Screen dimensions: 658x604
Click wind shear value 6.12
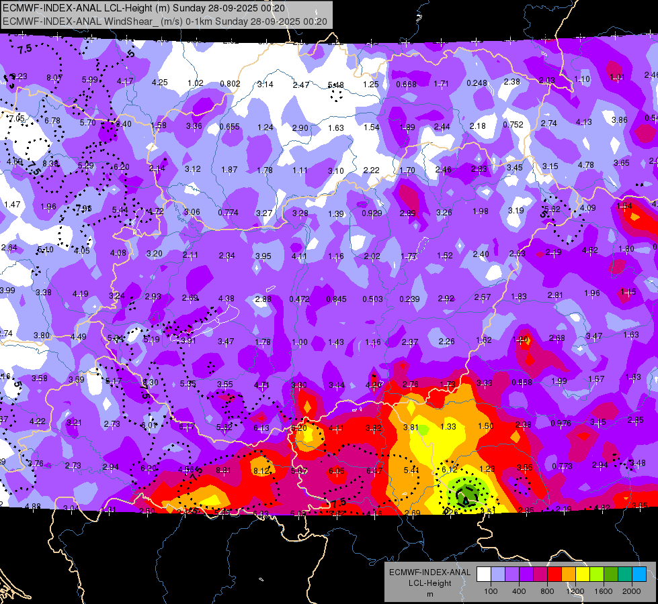(x=450, y=470)
